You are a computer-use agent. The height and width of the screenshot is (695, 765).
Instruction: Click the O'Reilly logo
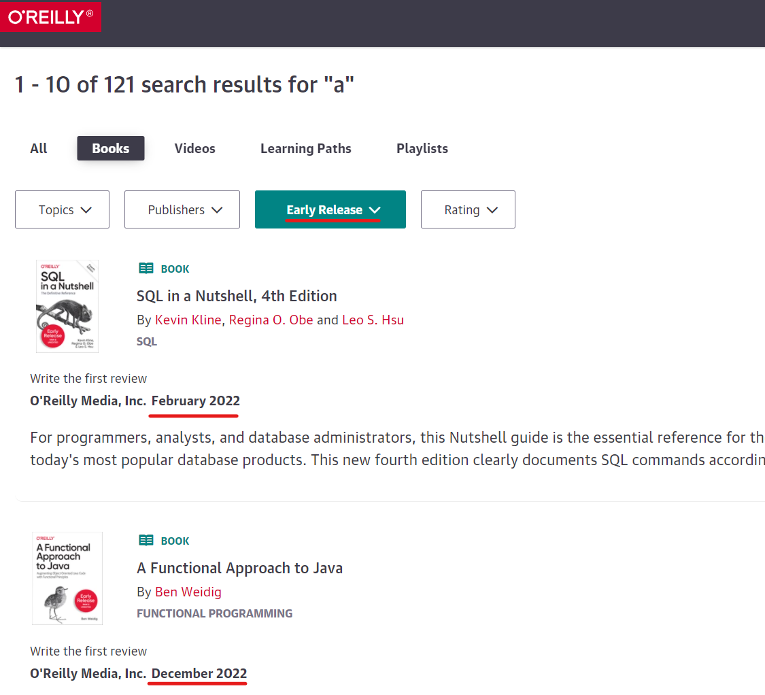tap(50, 17)
